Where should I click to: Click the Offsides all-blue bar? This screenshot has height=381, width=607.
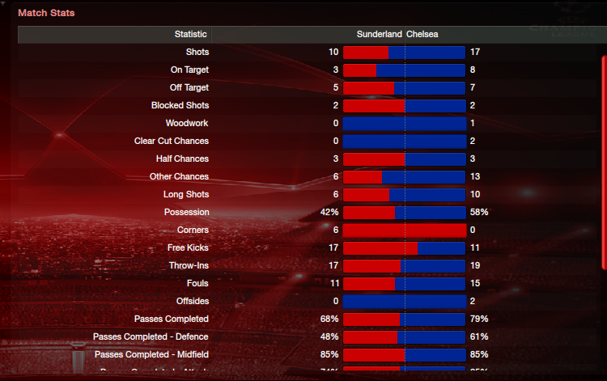405,301
